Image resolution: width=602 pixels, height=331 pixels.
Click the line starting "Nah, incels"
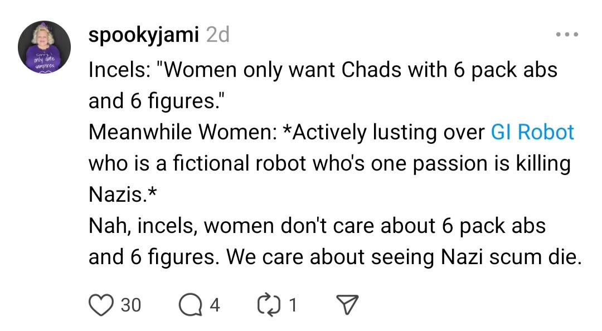tap(317, 226)
